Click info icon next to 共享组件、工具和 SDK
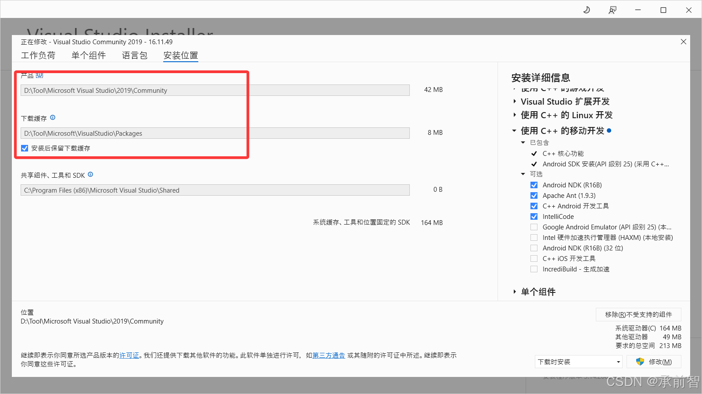The height and width of the screenshot is (394, 702). (90, 174)
